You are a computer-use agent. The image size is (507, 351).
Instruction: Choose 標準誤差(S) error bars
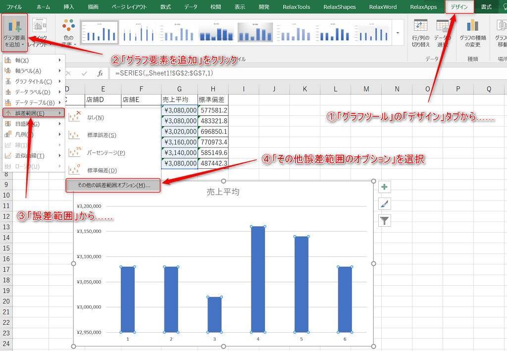coord(101,135)
